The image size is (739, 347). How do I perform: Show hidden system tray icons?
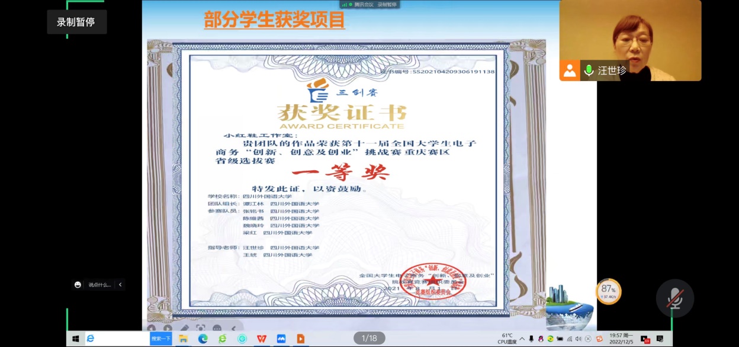coord(522,339)
